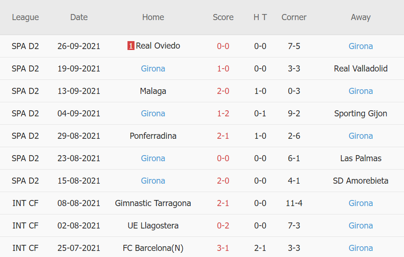
Task: Click the Las Palmas away team
Action: tap(360, 158)
